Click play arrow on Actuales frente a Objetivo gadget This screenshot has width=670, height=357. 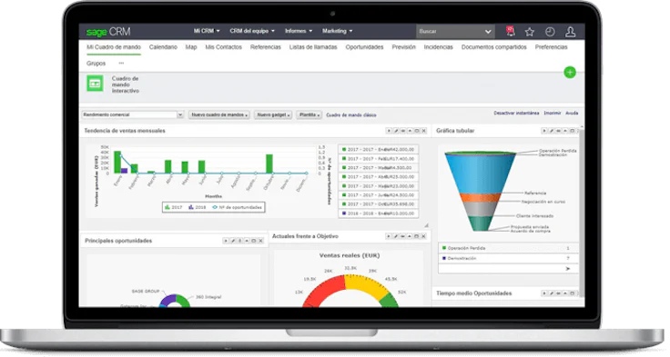(389, 236)
